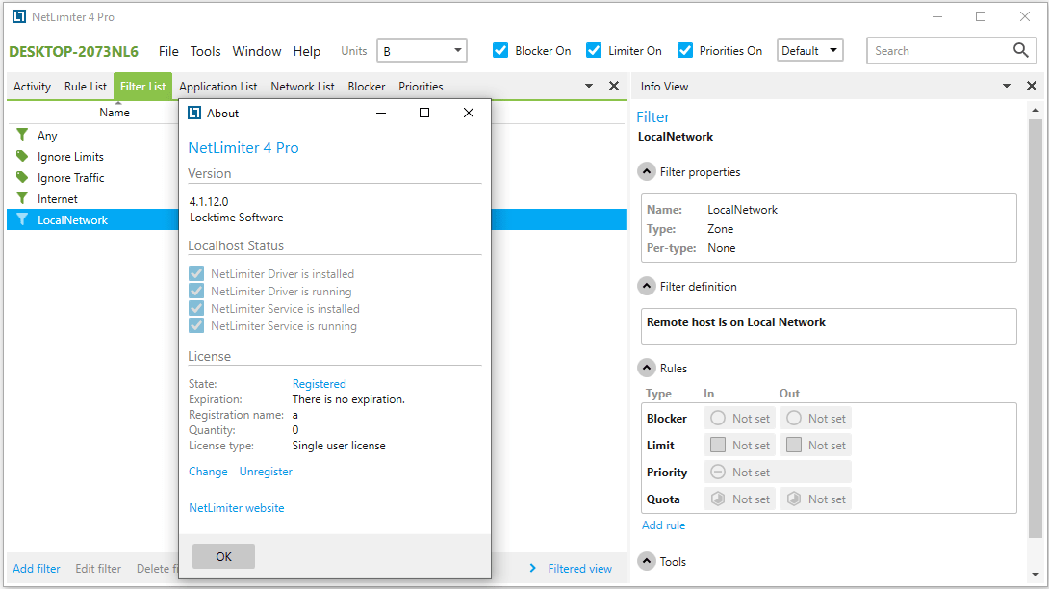Click the tag icon beside Ignore Limits
Viewport: 1049px width, 589px height.
22,156
